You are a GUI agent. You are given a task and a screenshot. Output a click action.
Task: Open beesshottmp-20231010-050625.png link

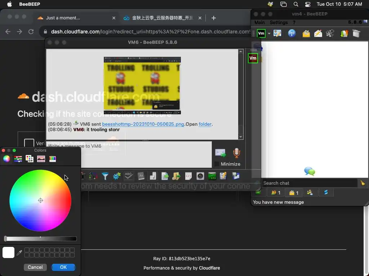pyautogui.click(x=143, y=124)
